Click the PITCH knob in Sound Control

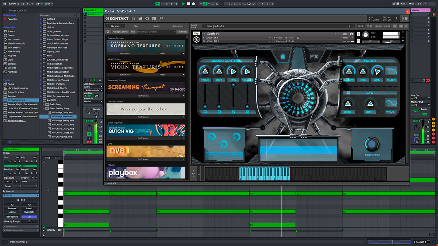pos(204,71)
